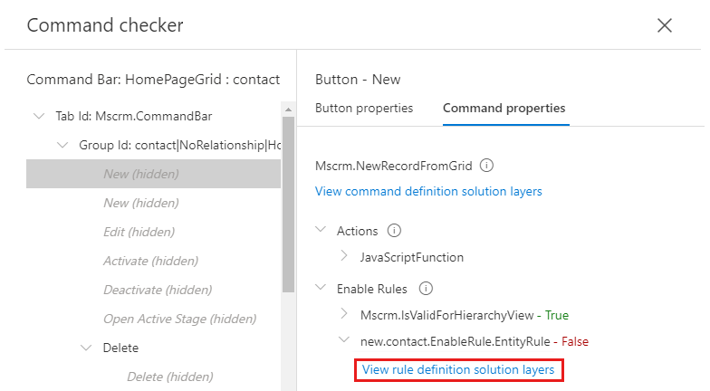The height and width of the screenshot is (391, 710).
Task: Select Open Active Stage (hidden) item
Action: pos(179,319)
